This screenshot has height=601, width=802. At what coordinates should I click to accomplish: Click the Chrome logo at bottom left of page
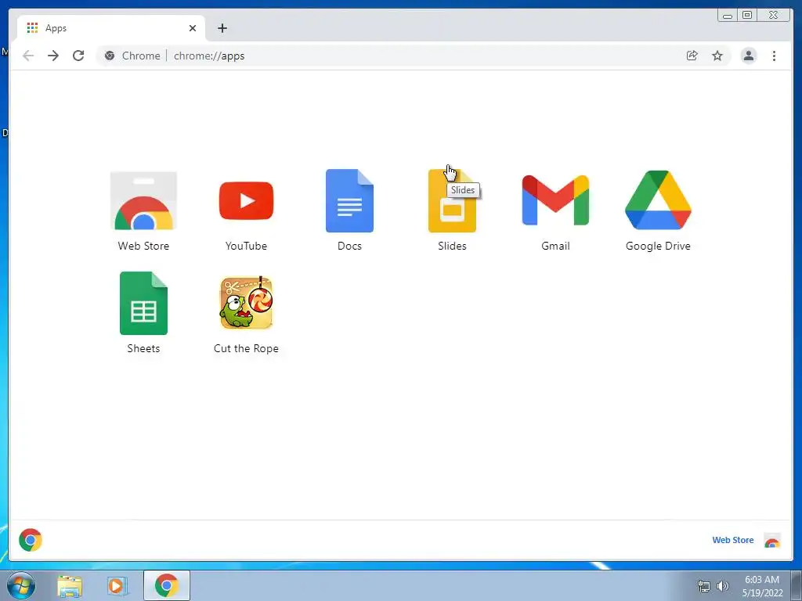pos(31,540)
